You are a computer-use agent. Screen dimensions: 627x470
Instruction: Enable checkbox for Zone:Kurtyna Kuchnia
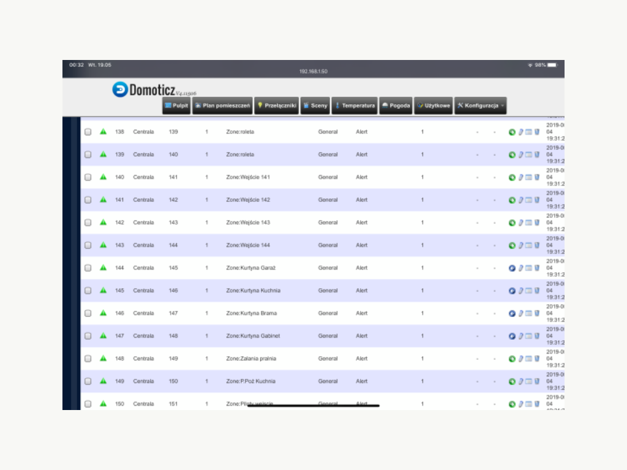click(88, 291)
